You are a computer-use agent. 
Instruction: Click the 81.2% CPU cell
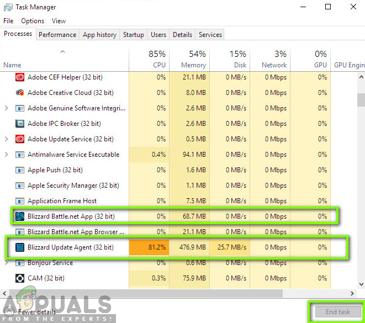pos(149,247)
